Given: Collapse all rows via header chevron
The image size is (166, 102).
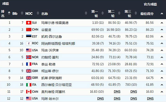Looking at the screenshot, I should pyautogui.click(x=162, y=14).
